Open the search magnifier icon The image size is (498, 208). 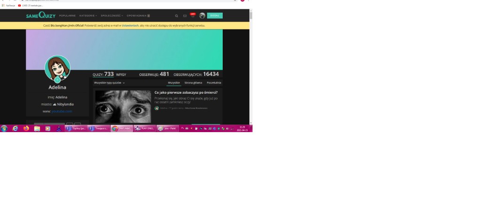point(177,16)
